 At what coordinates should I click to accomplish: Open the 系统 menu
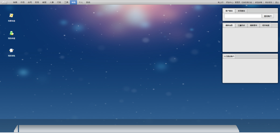[88, 2]
